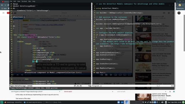Open the File menu of the terminal

click(11, 1)
